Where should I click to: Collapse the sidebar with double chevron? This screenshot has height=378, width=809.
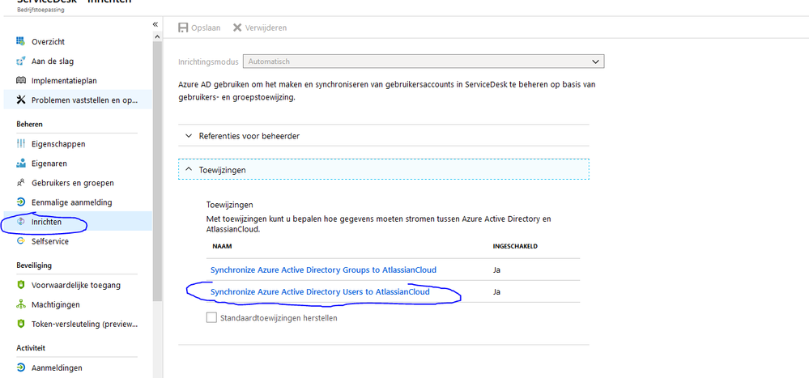click(x=155, y=24)
